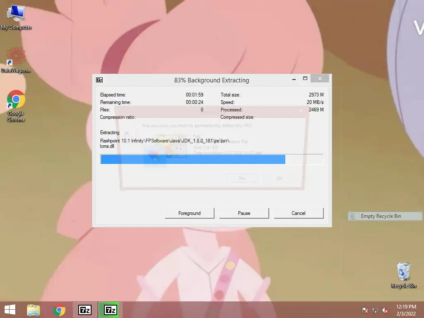Click the extracting file path text
424x318 pixels.
click(165, 143)
